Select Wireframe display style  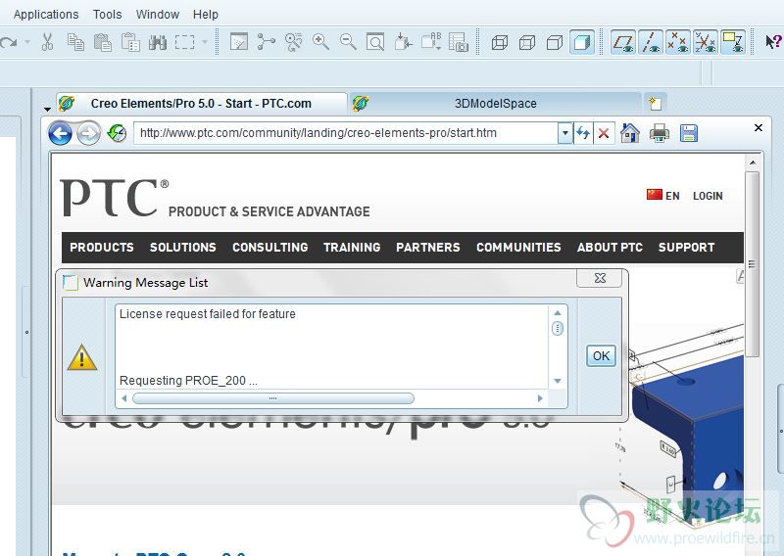[x=500, y=42]
